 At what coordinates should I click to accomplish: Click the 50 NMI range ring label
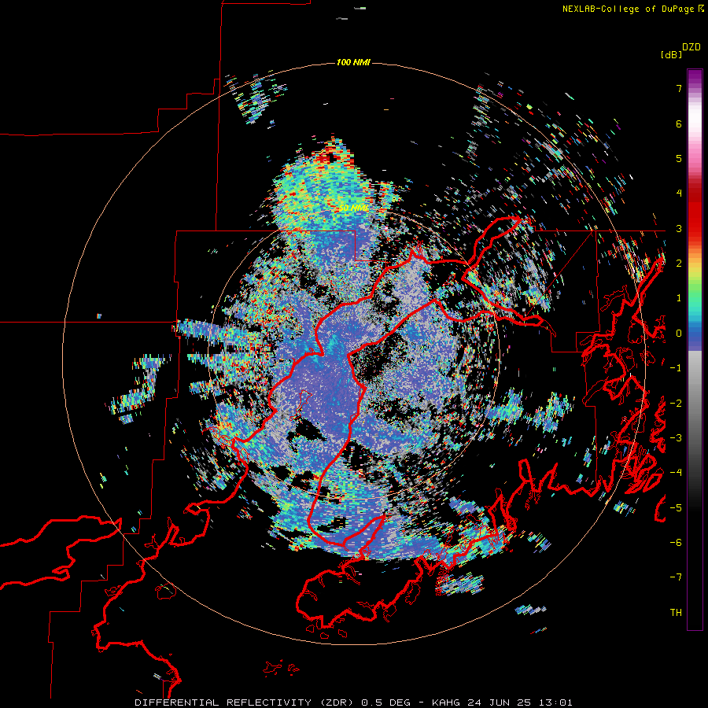pos(353,208)
